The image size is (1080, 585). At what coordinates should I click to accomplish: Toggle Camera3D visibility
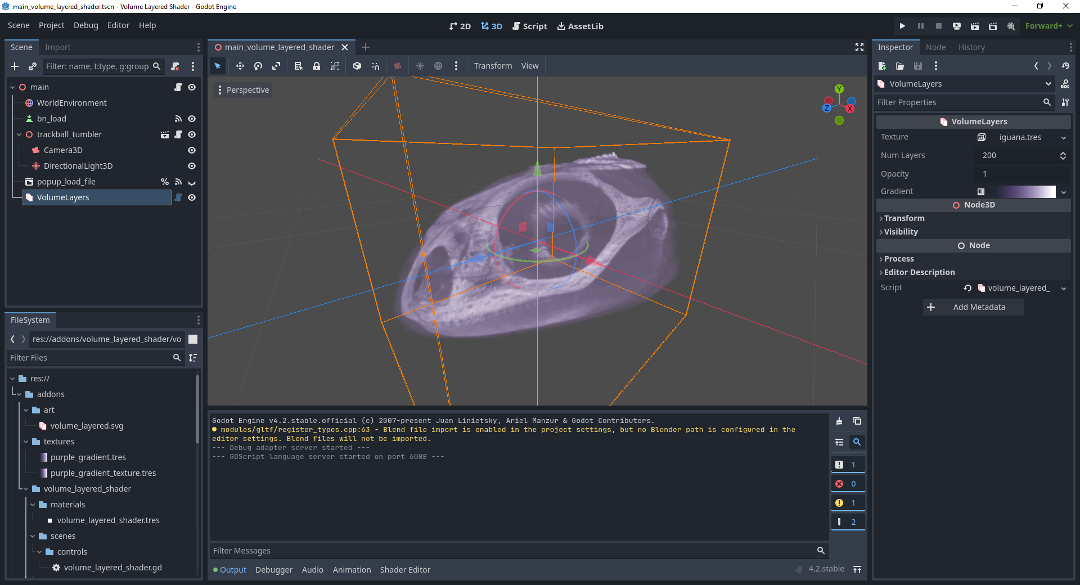(192, 150)
